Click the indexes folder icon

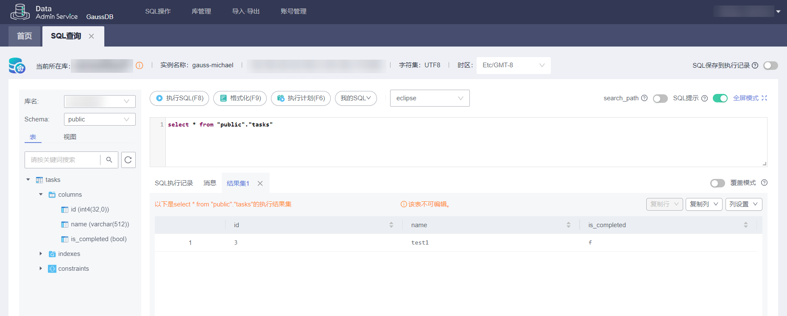tap(52, 254)
